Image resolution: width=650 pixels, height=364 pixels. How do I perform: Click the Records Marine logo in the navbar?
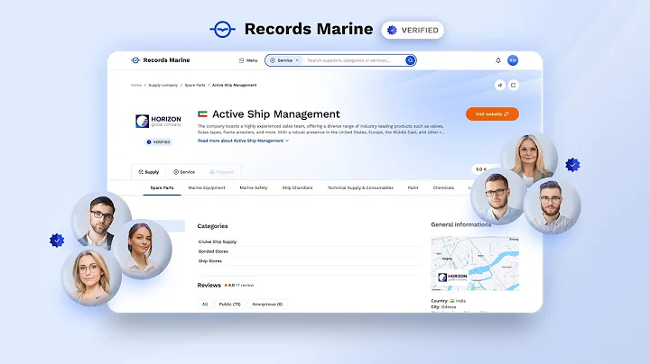[160, 60]
